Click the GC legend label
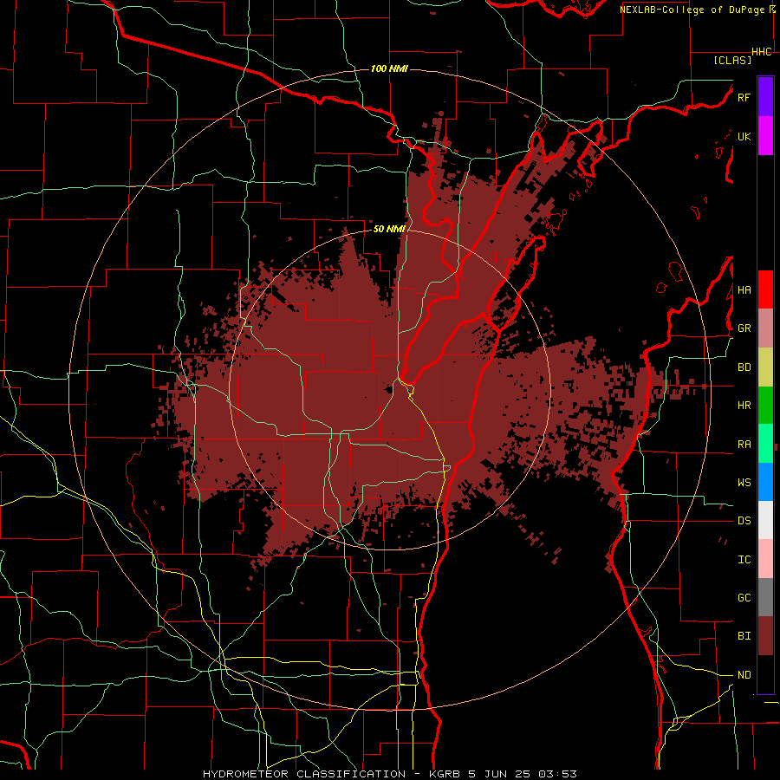Screen dimensions: 780x780 (744, 598)
